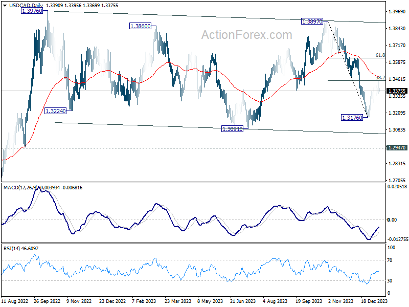Select the 1.30910 bottom price label

[232, 129]
